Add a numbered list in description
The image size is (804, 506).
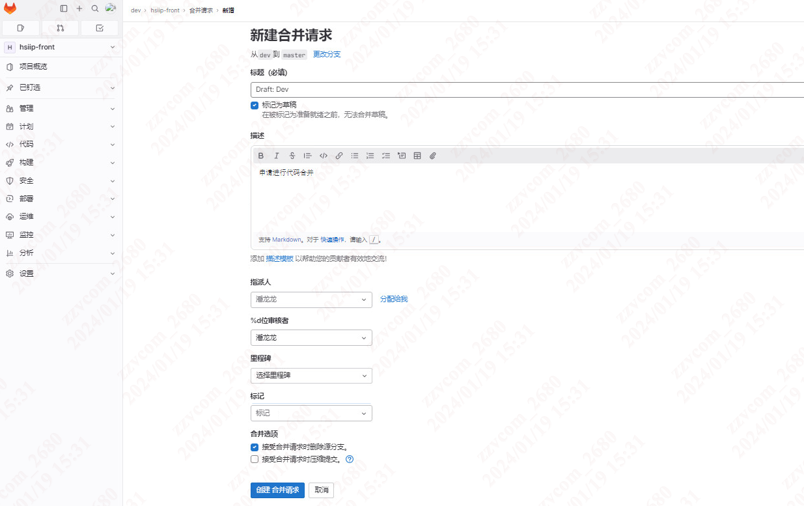click(x=370, y=156)
